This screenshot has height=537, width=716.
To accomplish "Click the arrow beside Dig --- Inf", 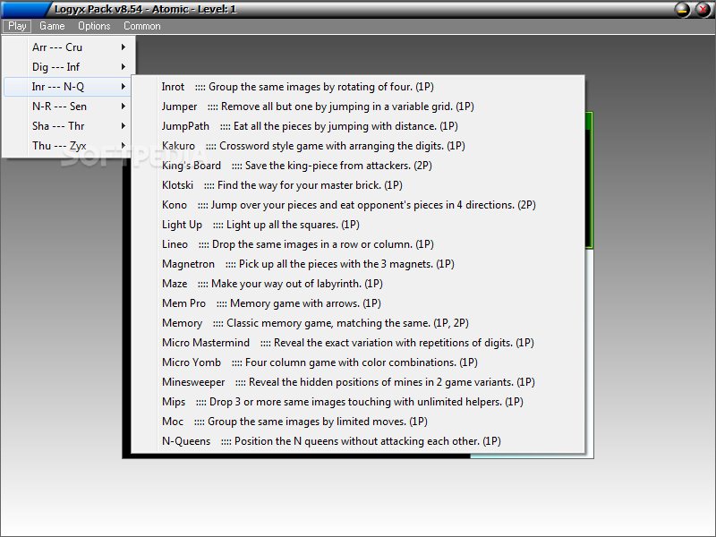I will pos(124,66).
